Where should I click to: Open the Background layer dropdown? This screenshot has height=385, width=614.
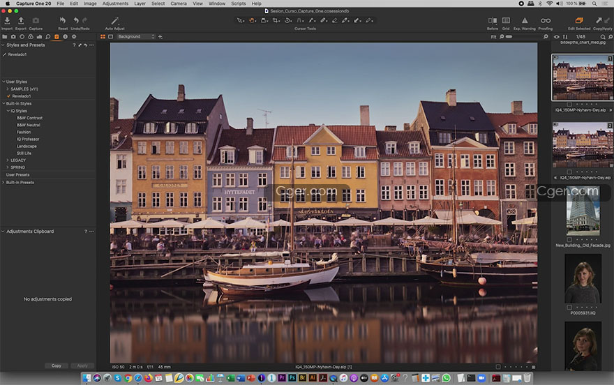(x=136, y=36)
